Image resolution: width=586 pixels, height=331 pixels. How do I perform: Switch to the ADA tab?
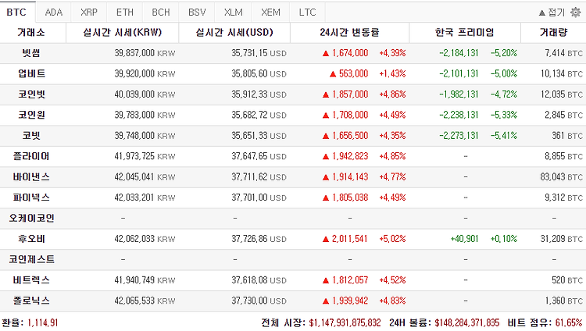[x=53, y=12]
